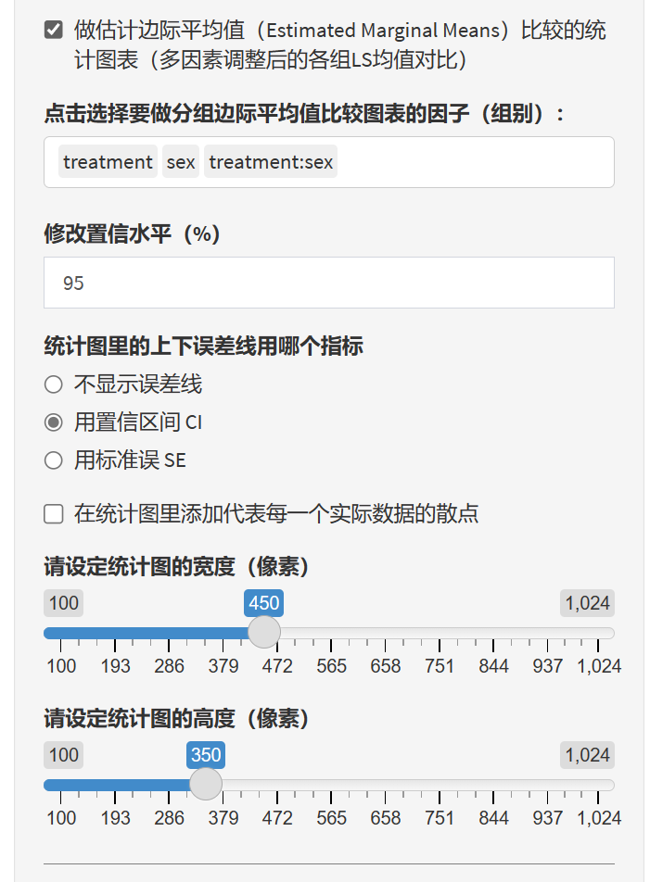Select the '不显示误差线' radio option
The height and width of the screenshot is (882, 650).
click(54, 384)
